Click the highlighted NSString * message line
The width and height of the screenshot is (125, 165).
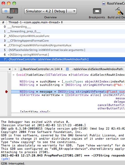pos(68,92)
